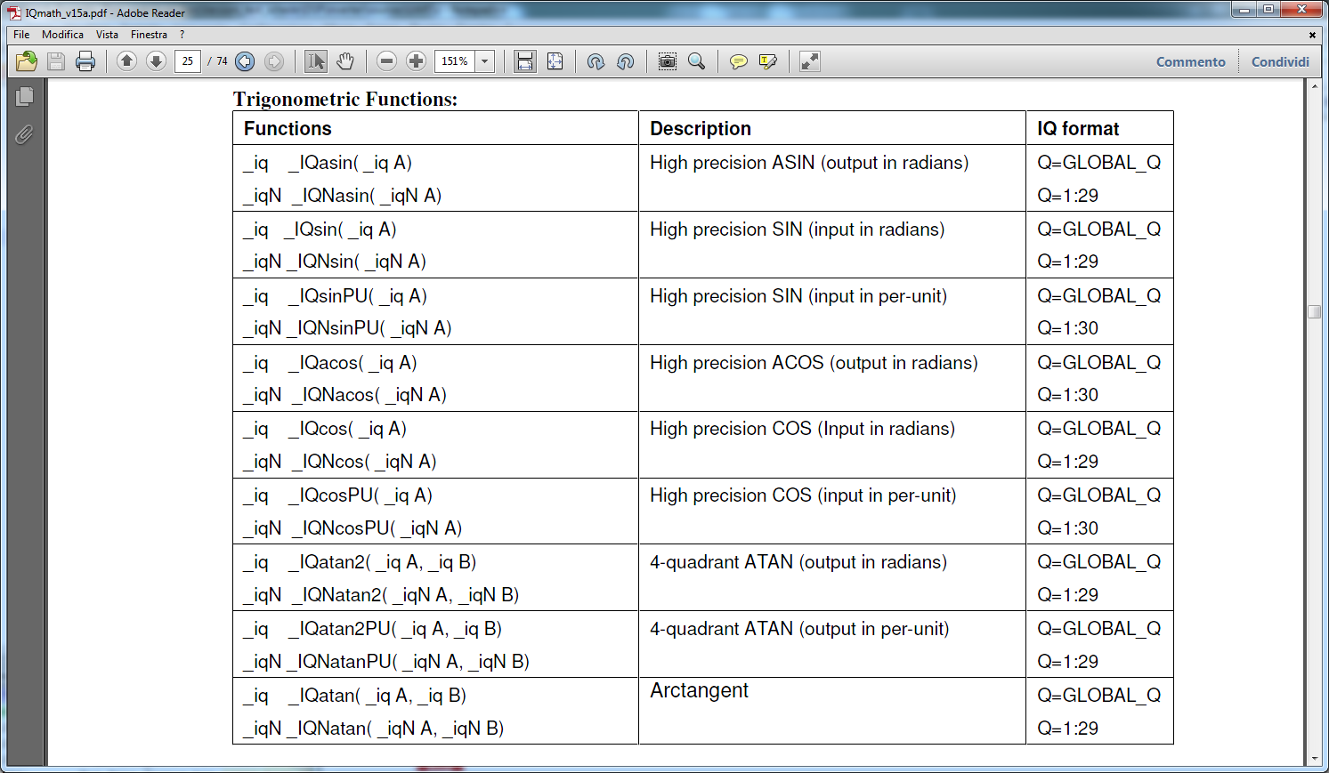1329x773 pixels.
Task: Click the Save floppy disk icon
Action: [x=56, y=61]
